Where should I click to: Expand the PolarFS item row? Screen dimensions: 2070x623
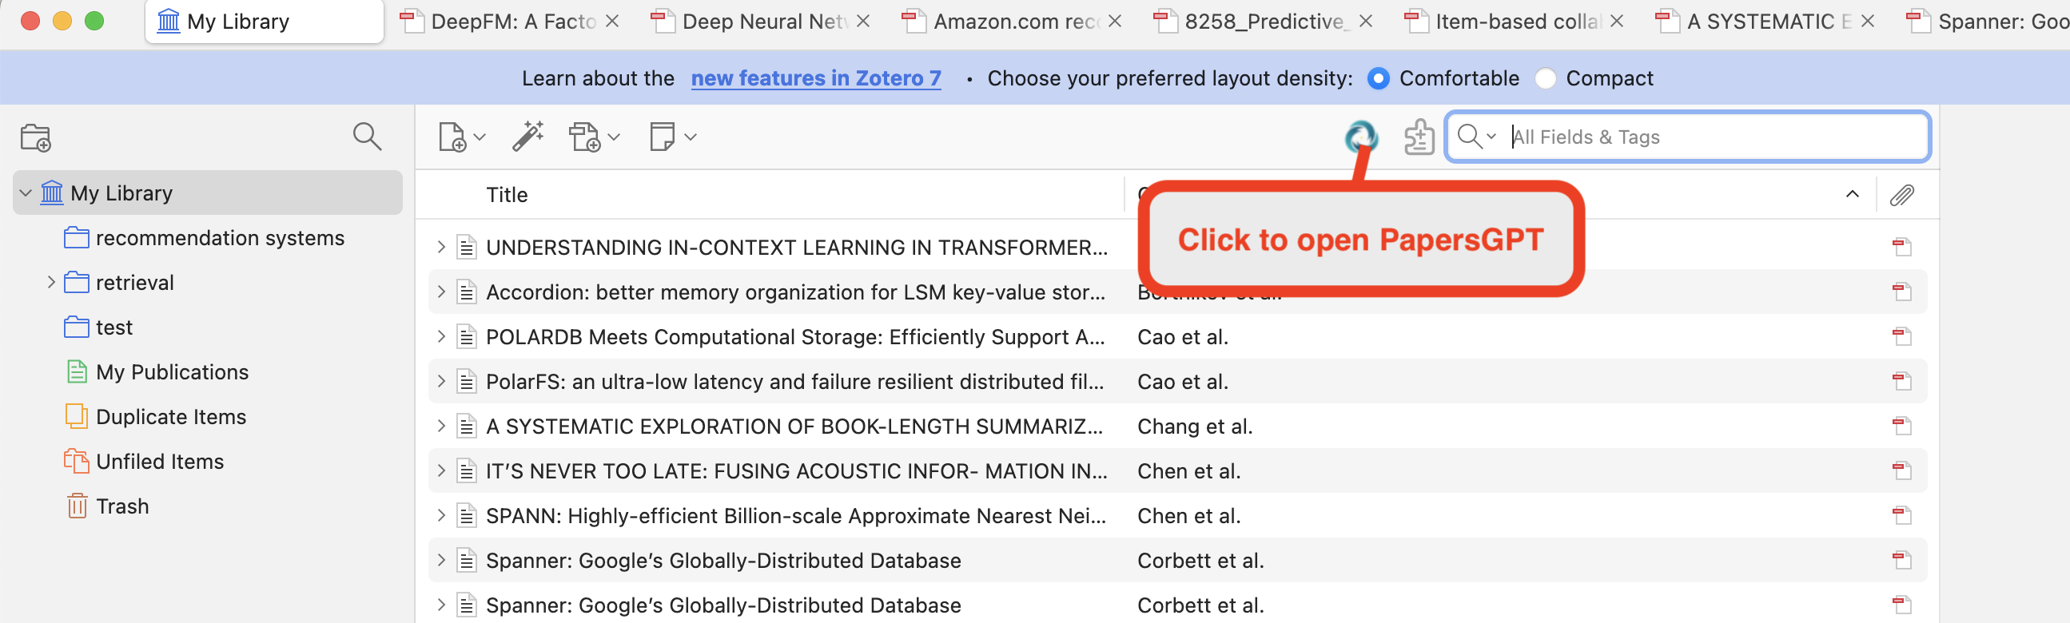point(441,381)
